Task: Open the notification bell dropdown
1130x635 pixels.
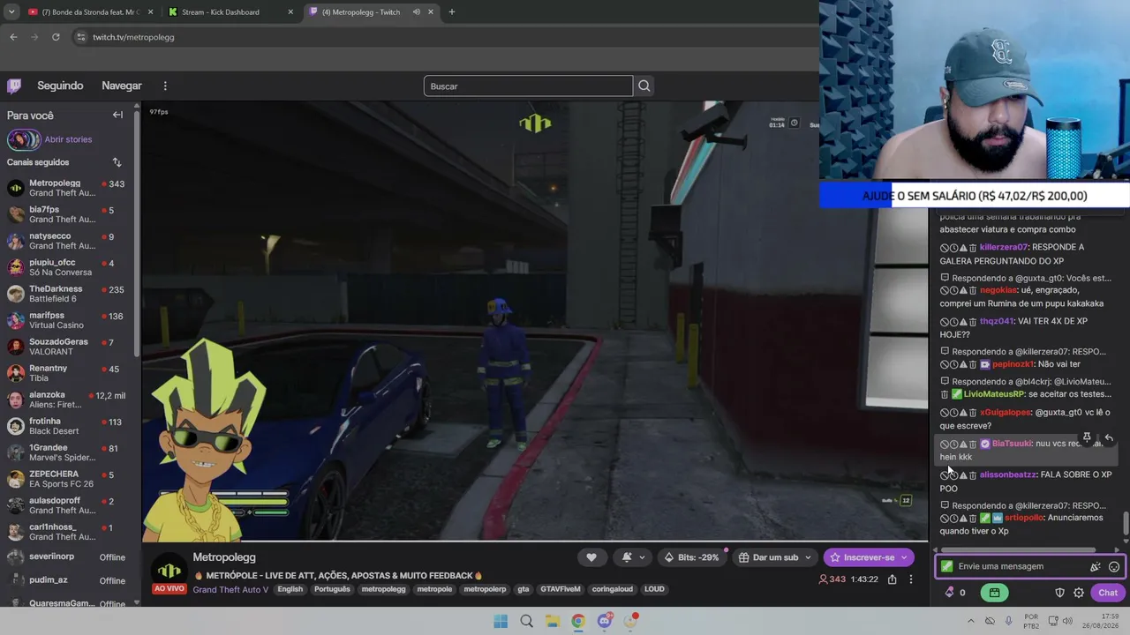Action: coord(632,557)
